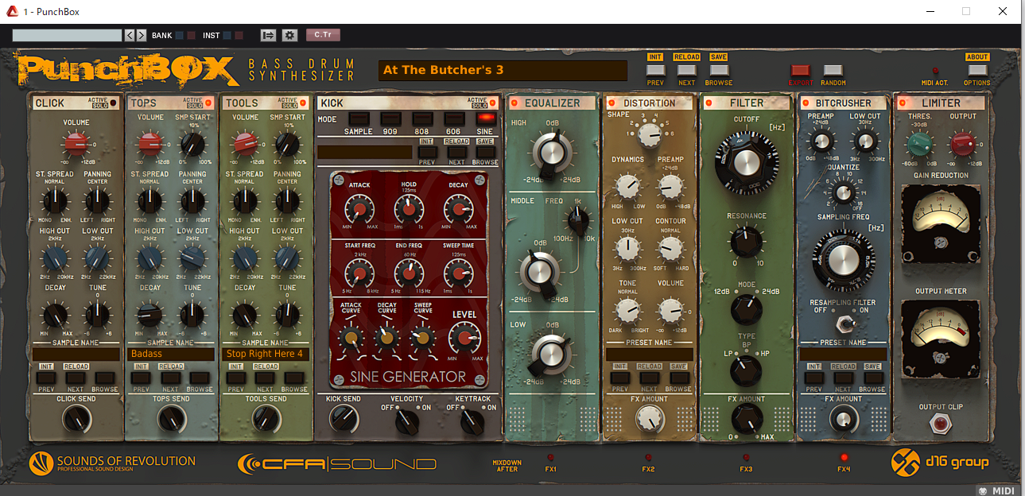Click the KICK SEND knob
This screenshot has height=496, width=1025.
(343, 418)
